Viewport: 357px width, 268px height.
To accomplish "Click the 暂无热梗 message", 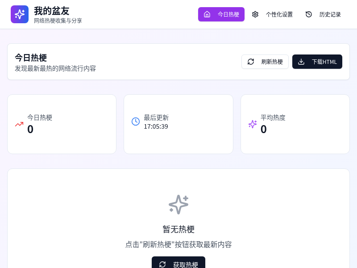I will coord(178,229).
